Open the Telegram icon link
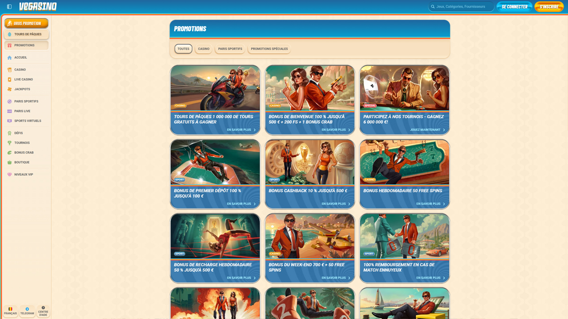568x319 pixels. pyautogui.click(x=27, y=310)
